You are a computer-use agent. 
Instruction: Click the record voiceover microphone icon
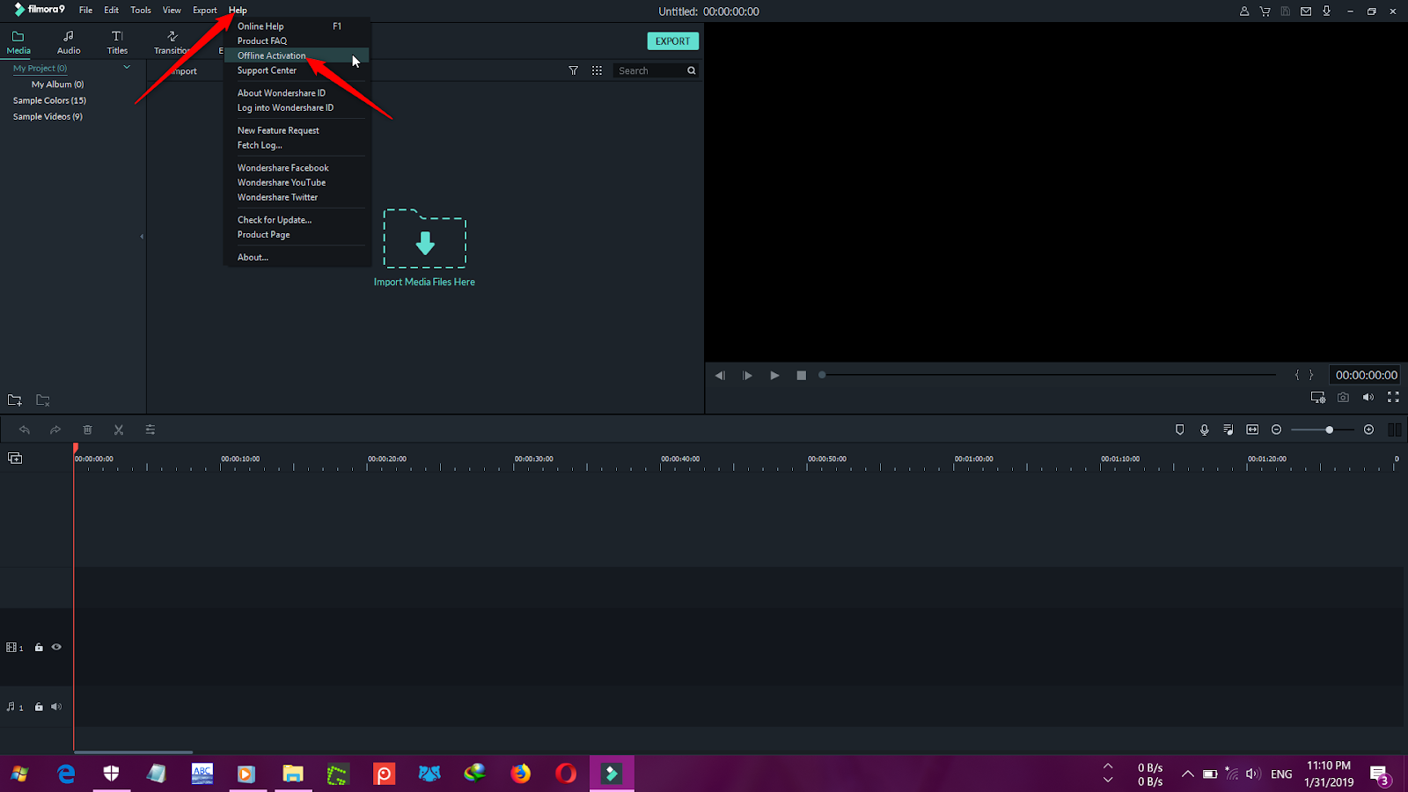tap(1205, 429)
